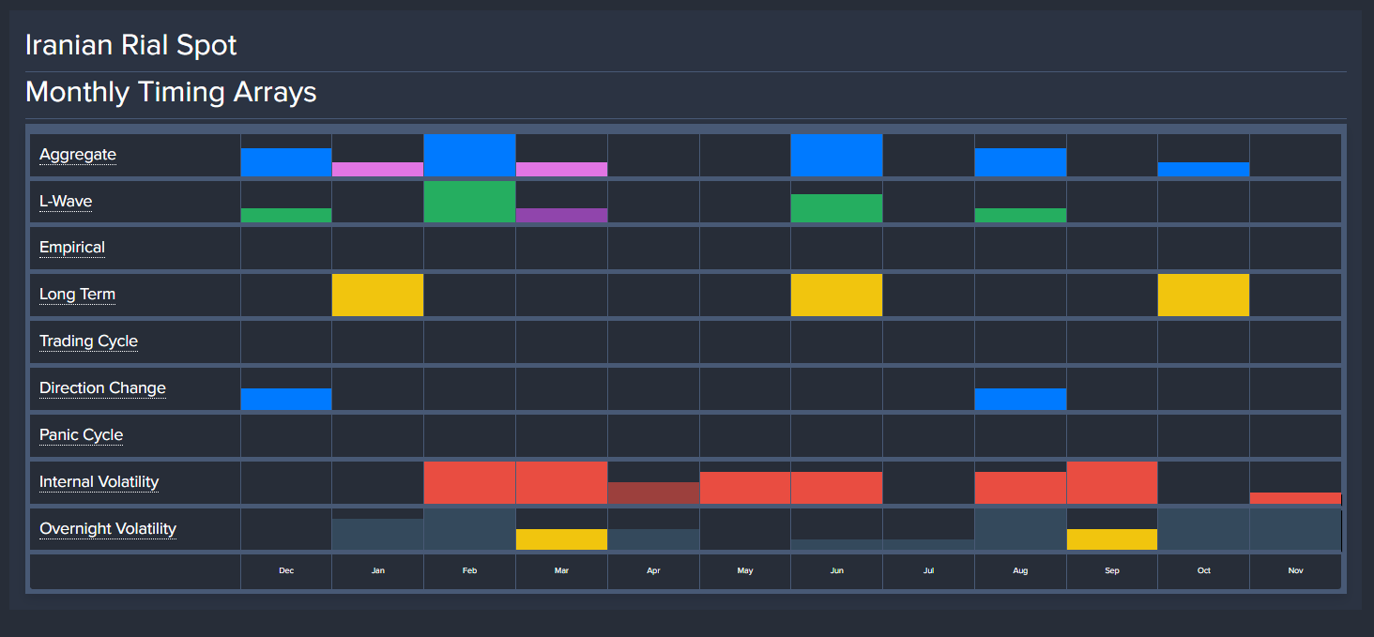Image resolution: width=1374 pixels, height=637 pixels.
Task: Select the yellow Long Term bar in January
Action: point(377,295)
